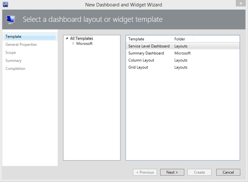Go to the Summary step

tap(13, 61)
